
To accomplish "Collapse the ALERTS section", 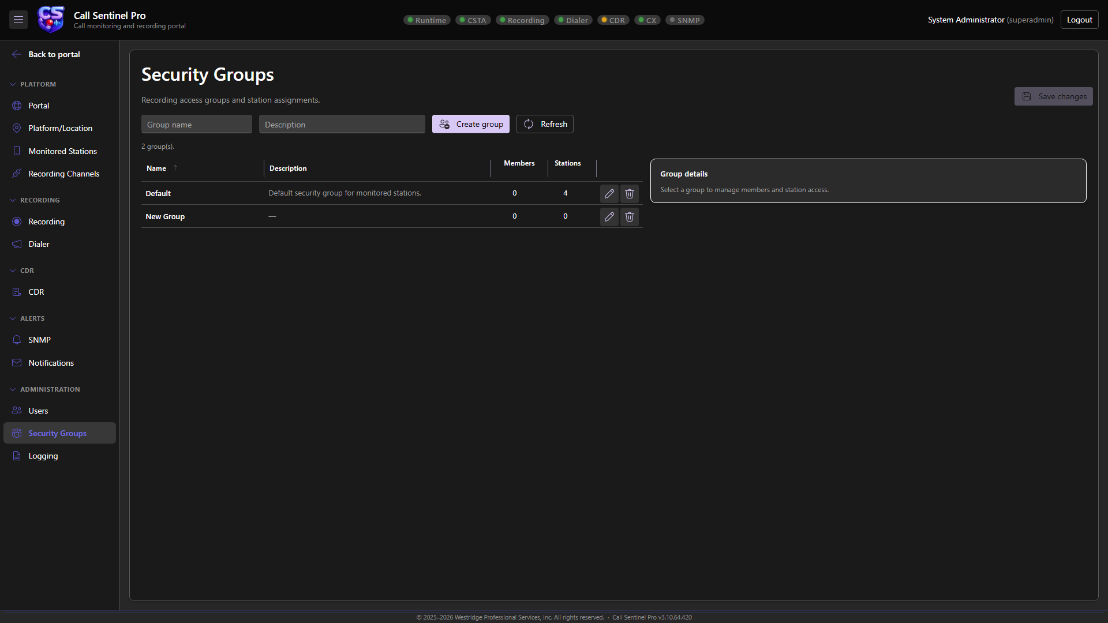I will click(27, 318).
